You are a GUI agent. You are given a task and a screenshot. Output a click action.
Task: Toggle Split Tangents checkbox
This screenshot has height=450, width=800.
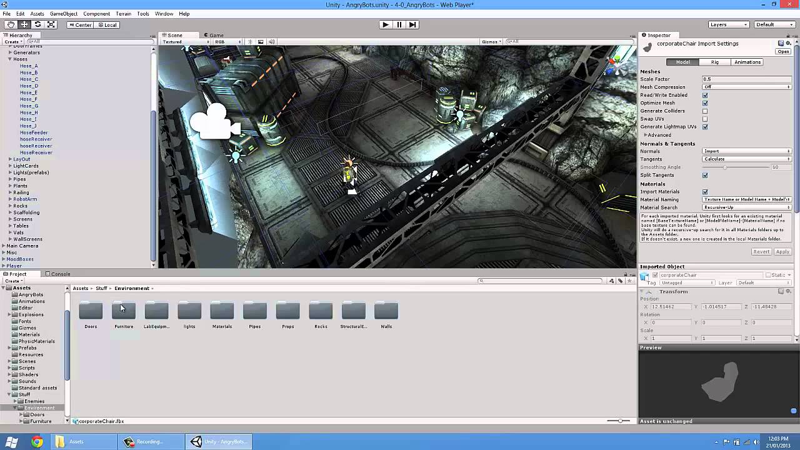[x=705, y=175]
